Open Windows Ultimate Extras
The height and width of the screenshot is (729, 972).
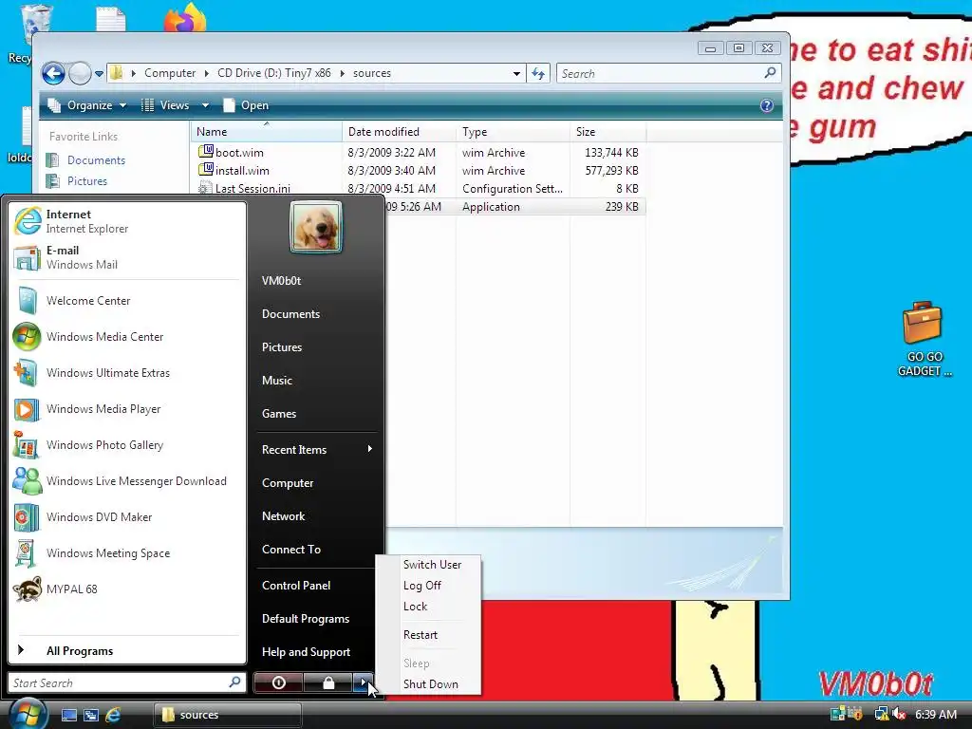[x=127, y=372]
